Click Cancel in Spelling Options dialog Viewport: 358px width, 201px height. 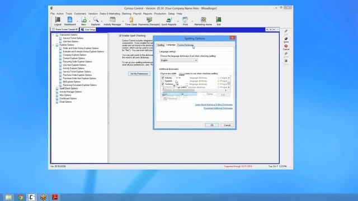click(227, 125)
